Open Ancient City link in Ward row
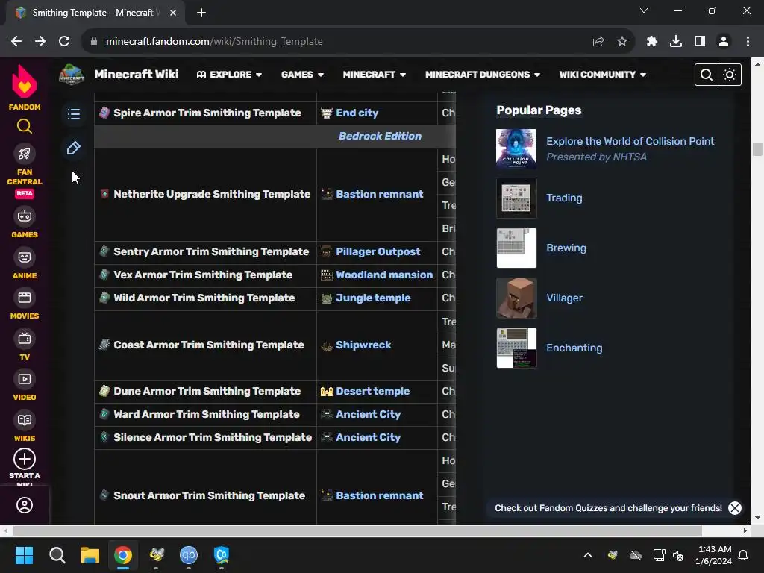 pos(368,415)
